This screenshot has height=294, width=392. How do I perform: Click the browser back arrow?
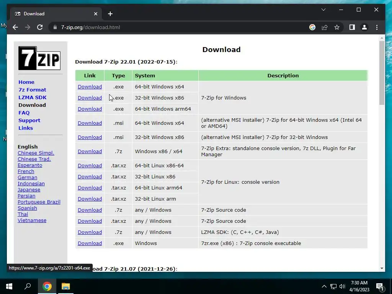[15, 27]
